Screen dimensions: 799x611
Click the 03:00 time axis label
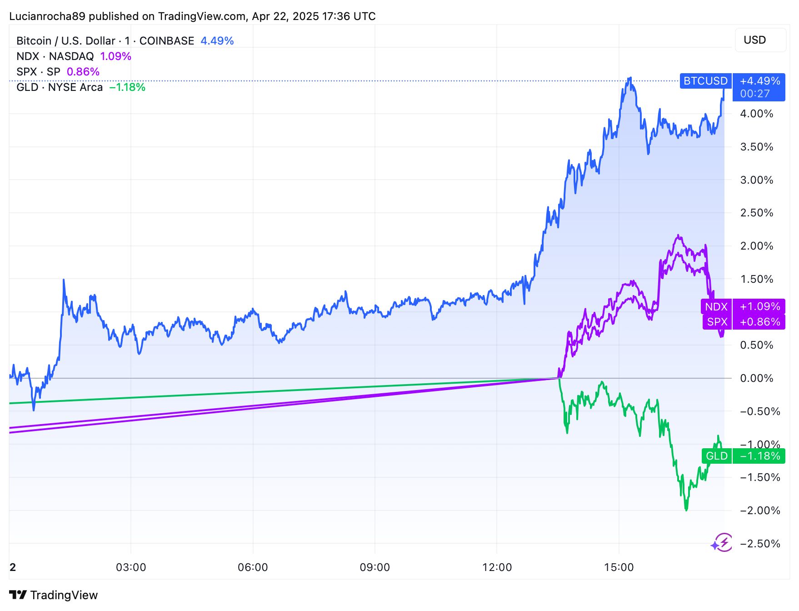[131, 567]
